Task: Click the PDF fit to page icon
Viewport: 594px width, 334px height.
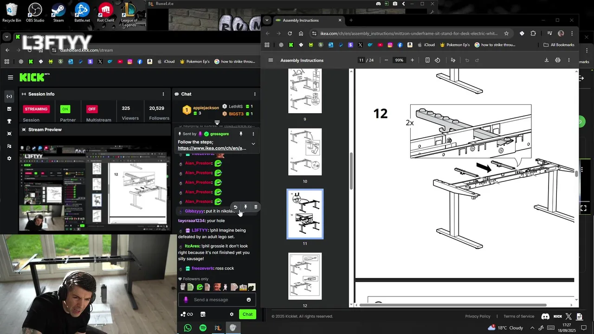Action: coord(427,60)
